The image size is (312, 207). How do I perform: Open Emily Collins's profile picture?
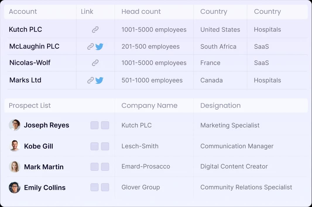(x=14, y=187)
